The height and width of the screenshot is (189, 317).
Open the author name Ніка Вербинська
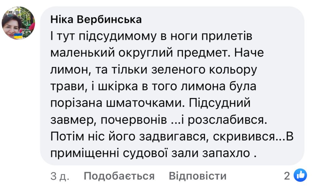tap(96, 20)
